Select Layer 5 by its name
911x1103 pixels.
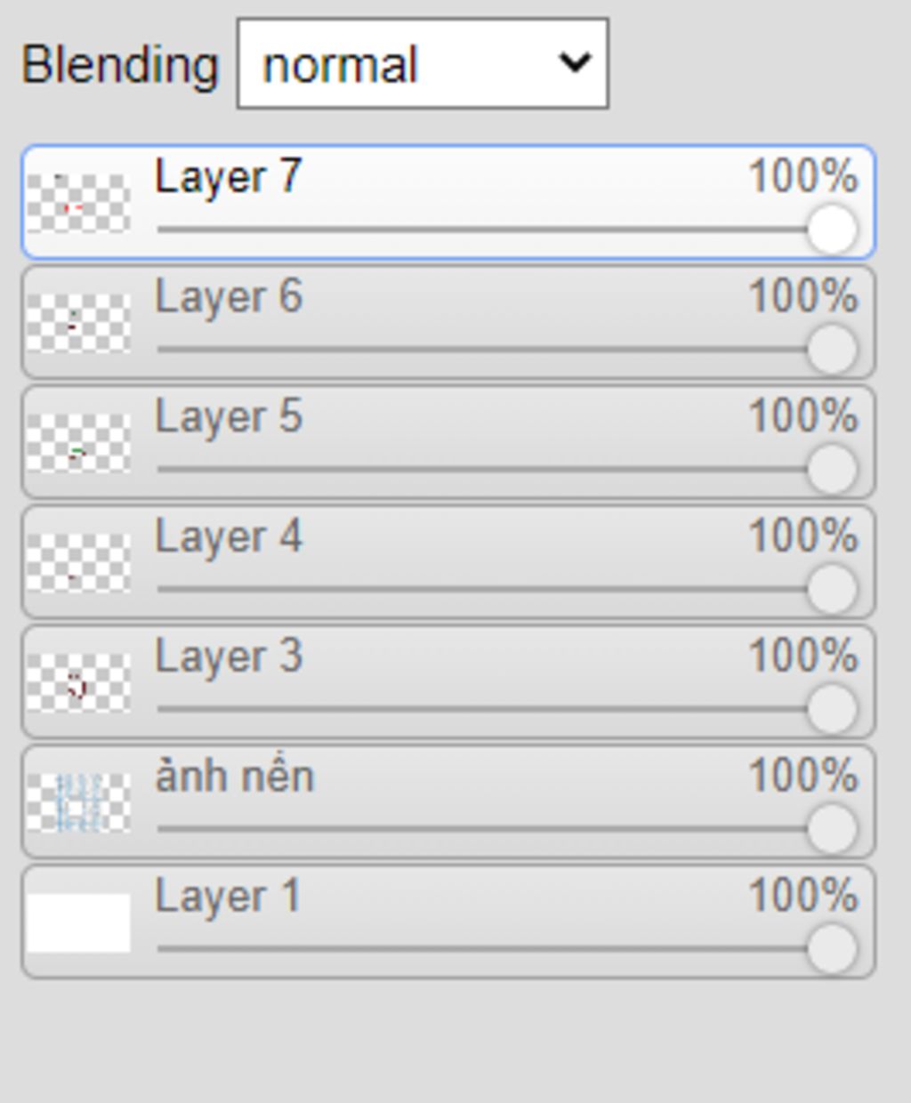229,417
